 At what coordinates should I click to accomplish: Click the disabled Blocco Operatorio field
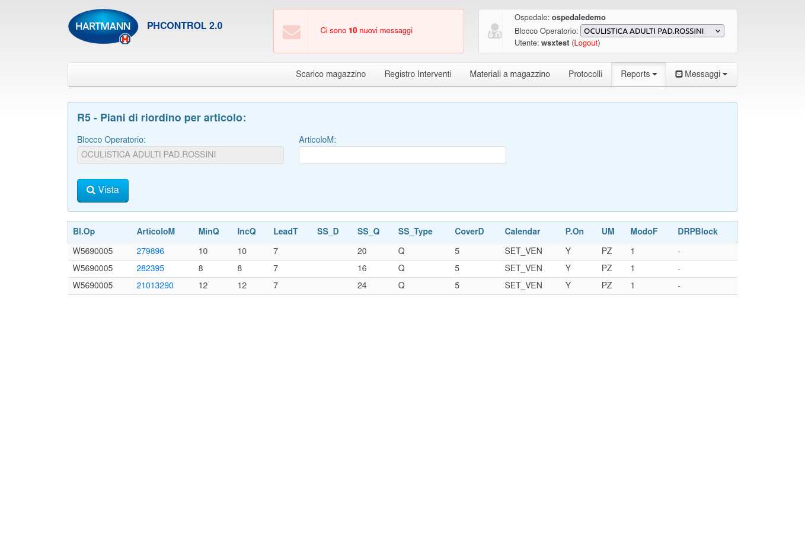[x=180, y=155]
